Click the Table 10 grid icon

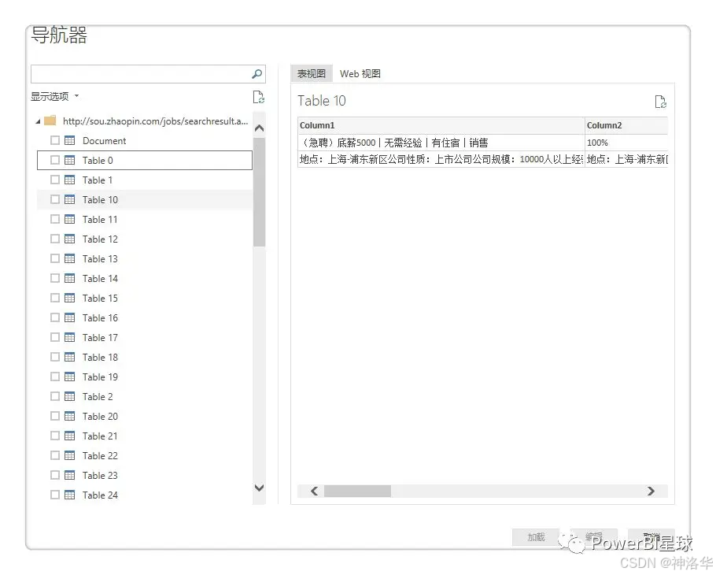pyautogui.click(x=70, y=199)
